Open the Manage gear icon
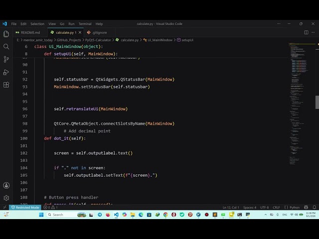Image resolution: width=319 pixels, height=239 pixels. click(6, 198)
